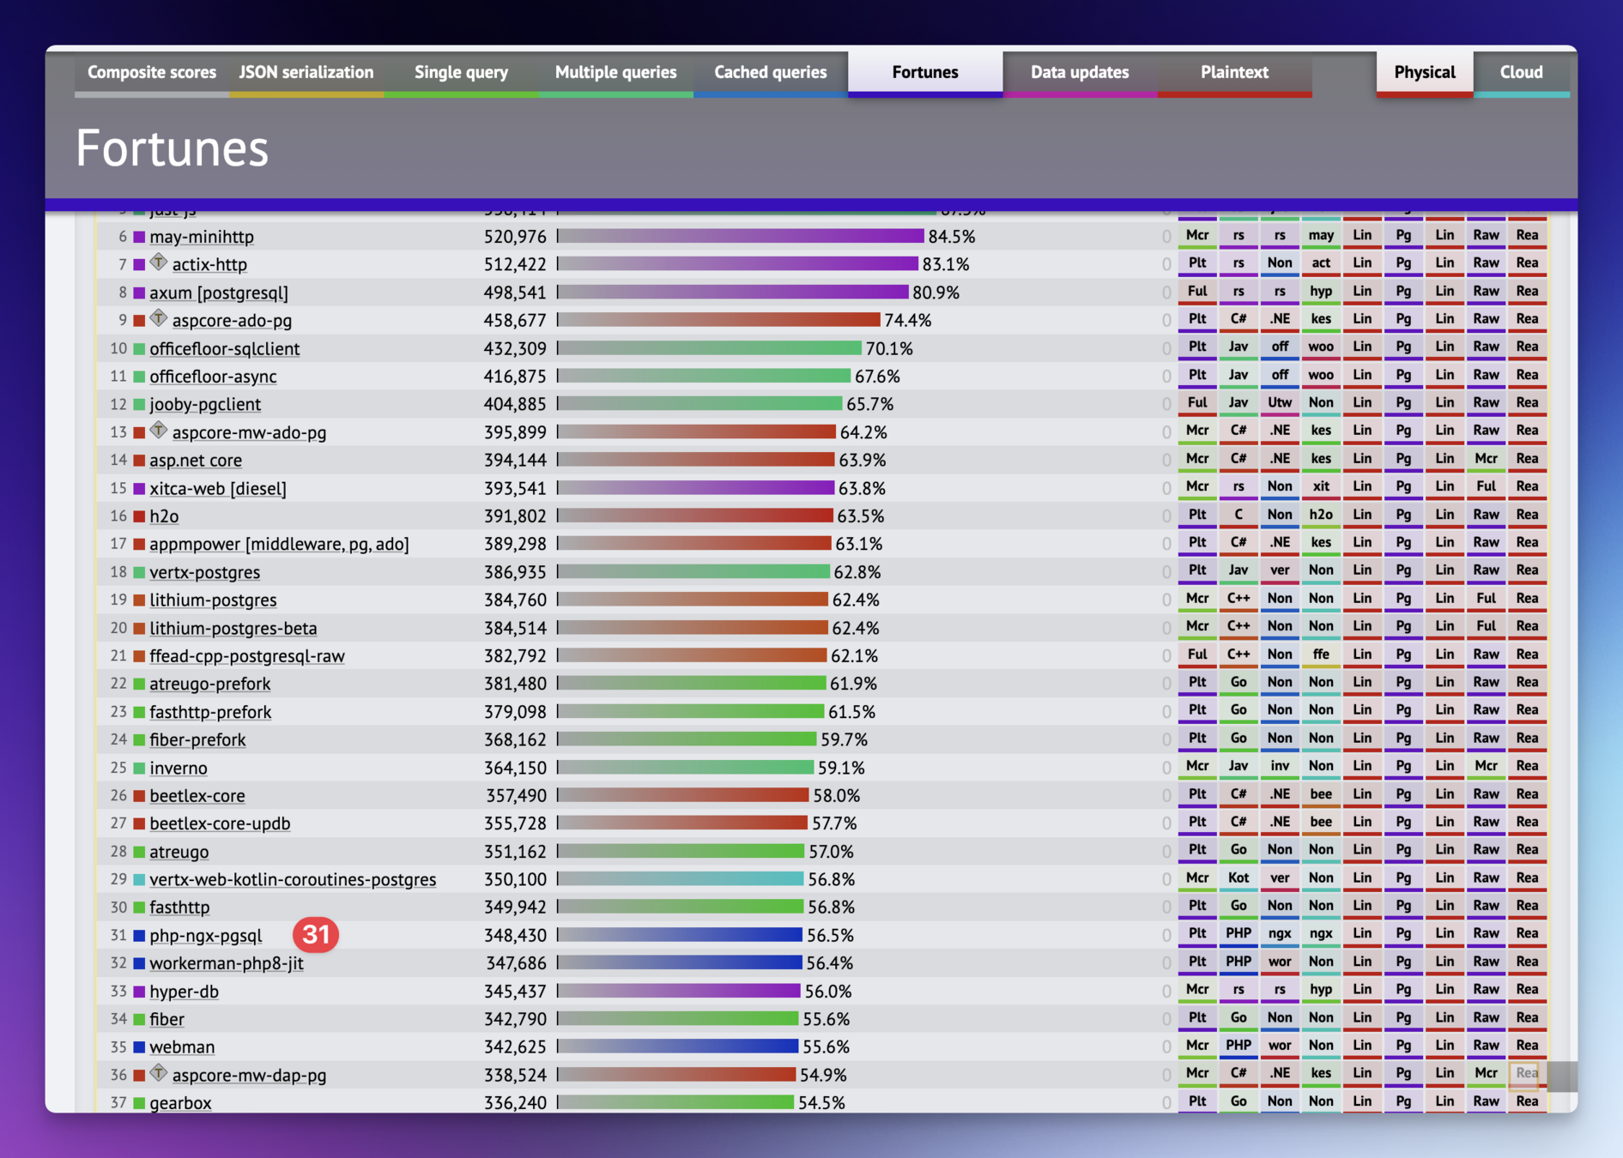Open inverno framework link

click(x=179, y=768)
